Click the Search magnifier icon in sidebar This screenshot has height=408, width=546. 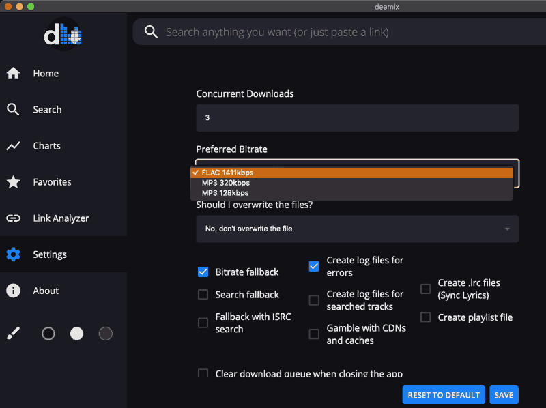tap(13, 110)
